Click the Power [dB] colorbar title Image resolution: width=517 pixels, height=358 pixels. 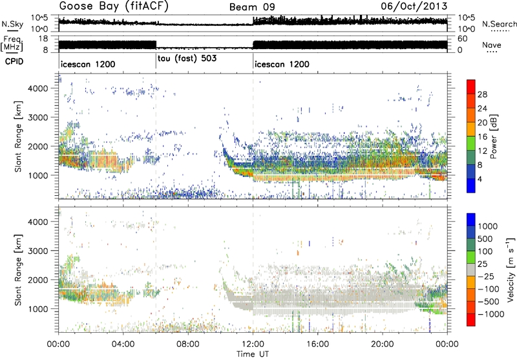[x=493, y=136]
